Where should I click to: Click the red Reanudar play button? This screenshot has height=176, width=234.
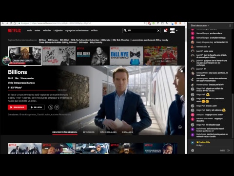point(17,107)
